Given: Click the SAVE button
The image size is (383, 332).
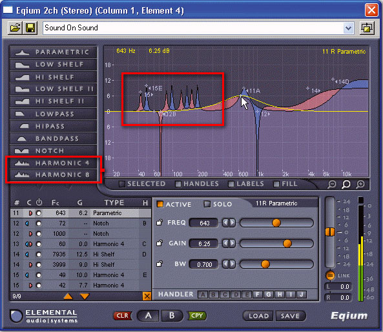Looking at the screenshot, I should pyautogui.click(x=290, y=316).
